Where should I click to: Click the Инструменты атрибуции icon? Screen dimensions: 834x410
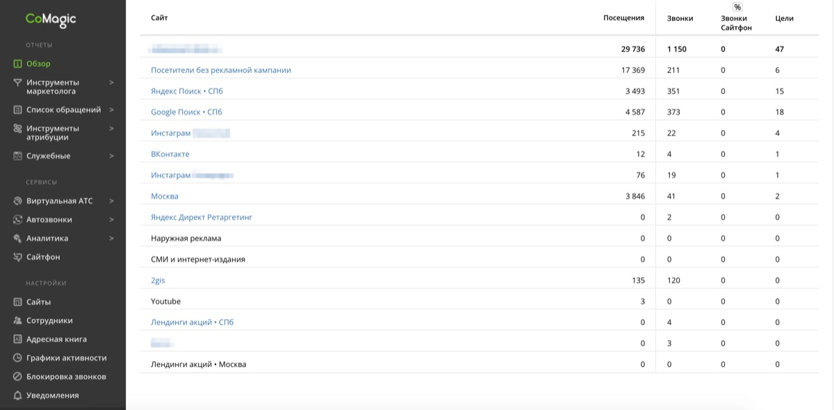18,129
